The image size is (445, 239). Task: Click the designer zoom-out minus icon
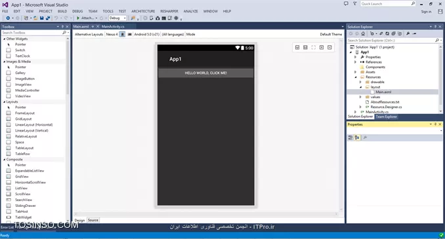[x=329, y=47]
